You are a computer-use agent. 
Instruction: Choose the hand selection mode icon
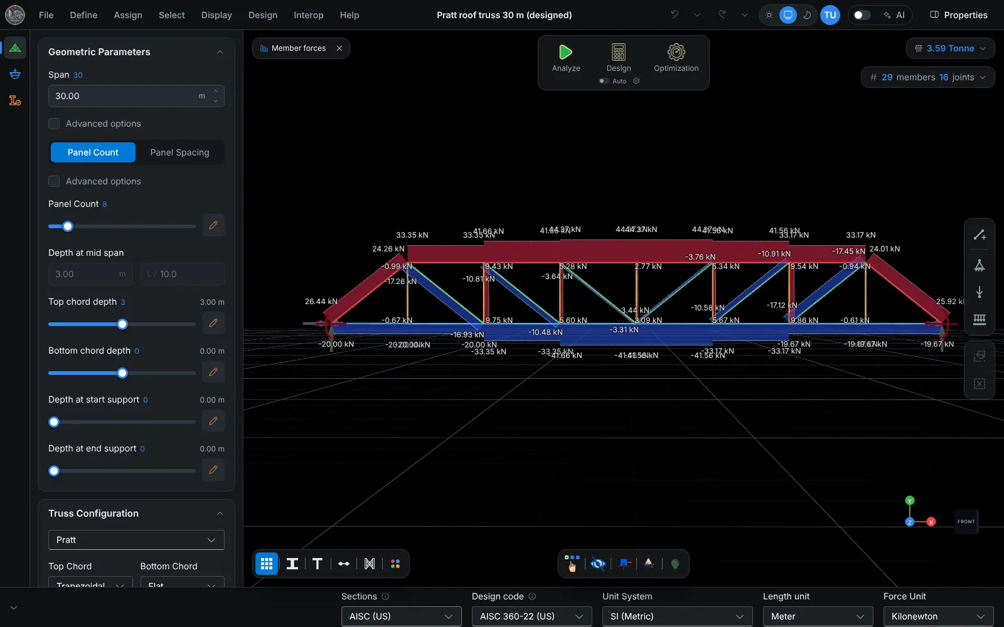[x=572, y=564]
